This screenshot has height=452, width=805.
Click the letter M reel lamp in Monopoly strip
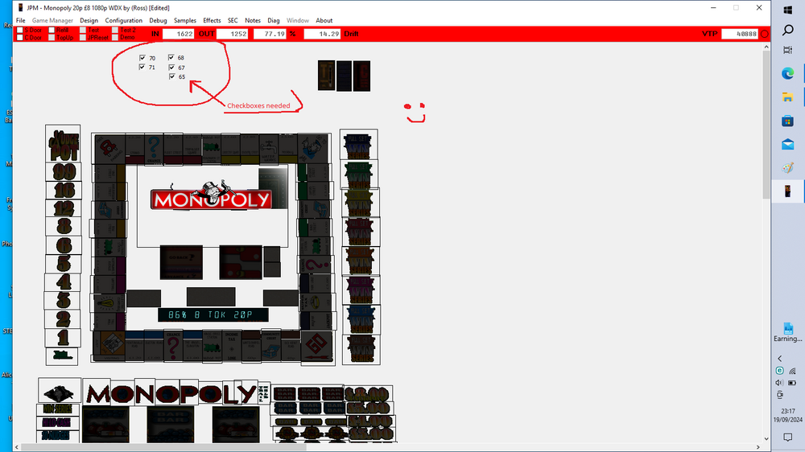pos(97,394)
